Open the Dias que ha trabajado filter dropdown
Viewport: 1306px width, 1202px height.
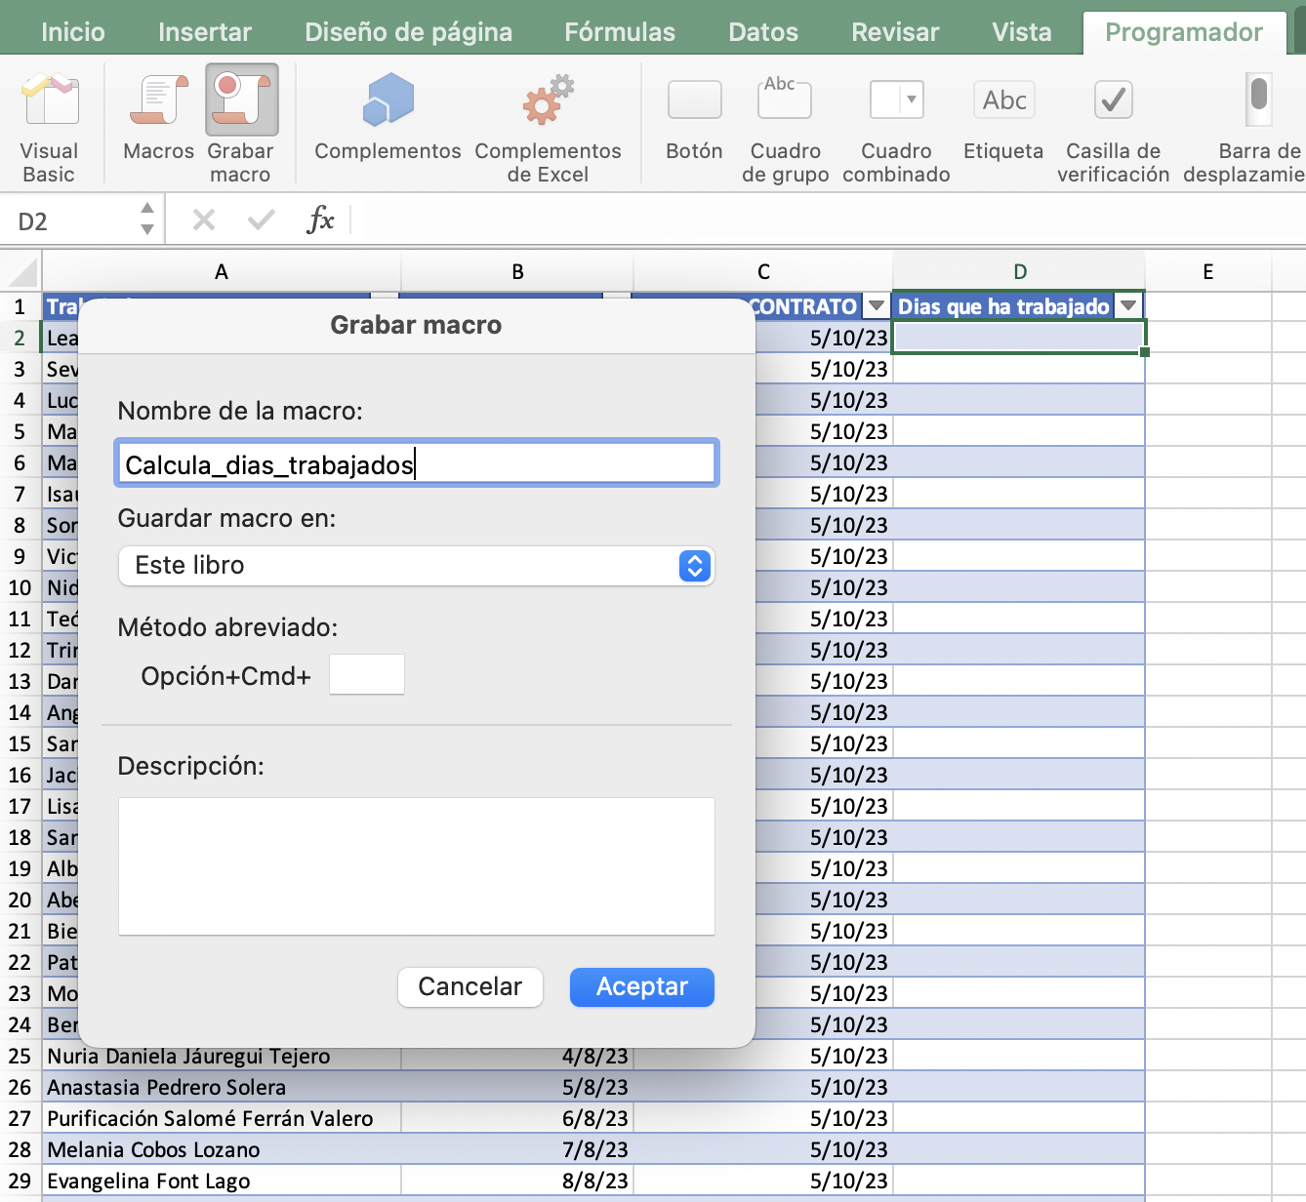tap(1128, 306)
